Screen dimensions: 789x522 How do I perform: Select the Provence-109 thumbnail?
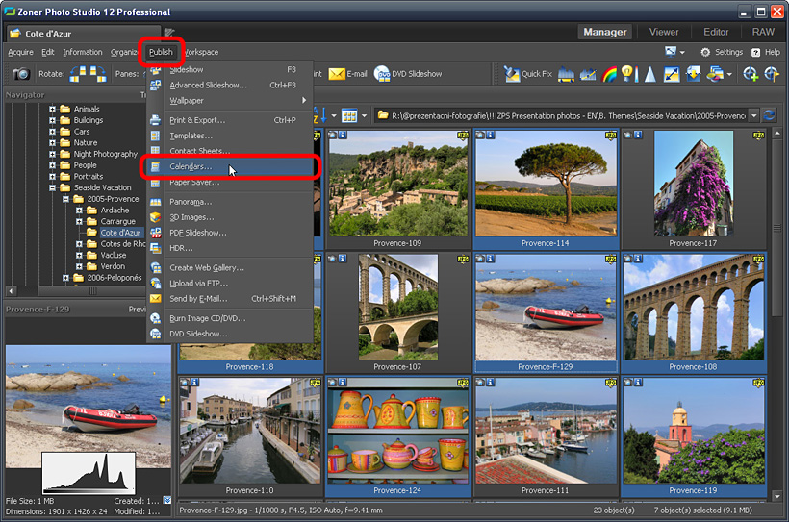(397, 189)
